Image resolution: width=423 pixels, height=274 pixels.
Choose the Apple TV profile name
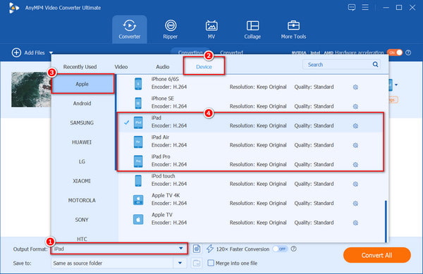tap(162, 215)
